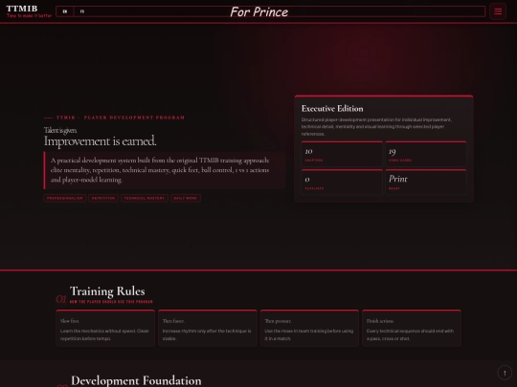Open the hamburger menu in the header
The image size is (517, 387).
(x=498, y=11)
